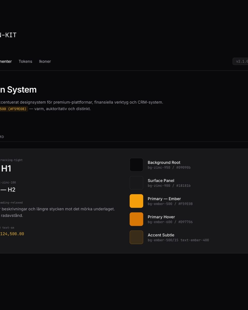Click the description mentioning CRM-system

coord(81,102)
